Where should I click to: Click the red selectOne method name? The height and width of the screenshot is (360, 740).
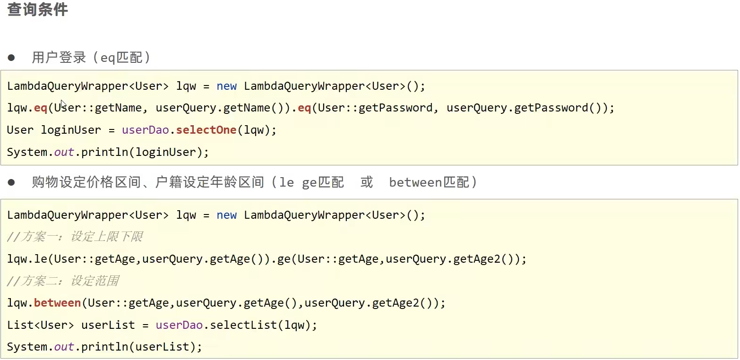tap(206, 129)
